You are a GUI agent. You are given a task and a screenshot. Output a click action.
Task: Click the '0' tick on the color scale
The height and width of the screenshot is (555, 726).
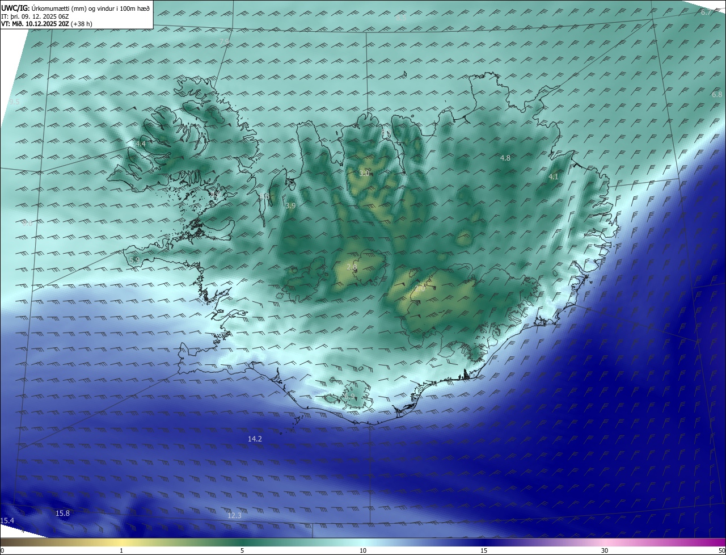(x=2, y=550)
